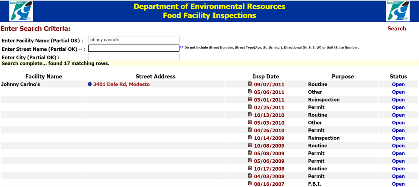Click the left Stanislaus County logo
The height and width of the screenshot is (187, 419).
(21, 11)
